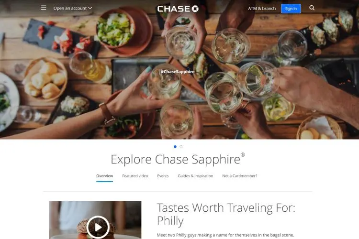Select the Overview tab
The width and height of the screenshot is (359, 239).
point(105,176)
